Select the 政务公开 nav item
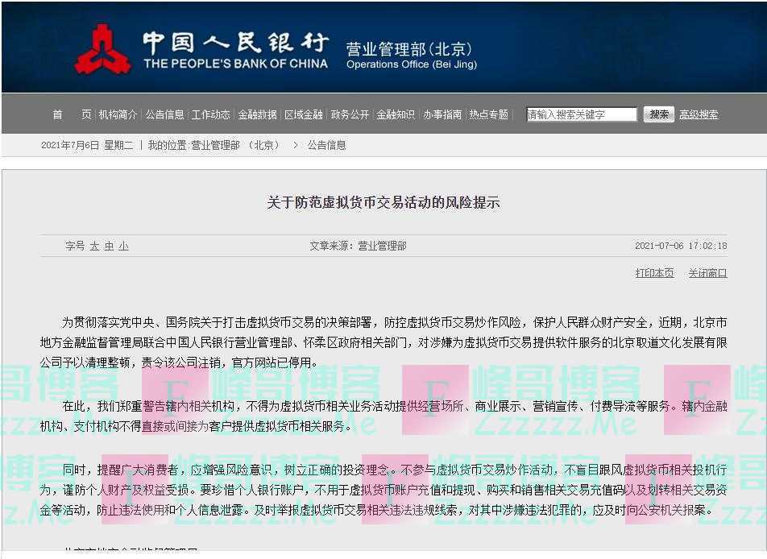Image resolution: width=767 pixels, height=559 pixels. pyautogui.click(x=350, y=114)
